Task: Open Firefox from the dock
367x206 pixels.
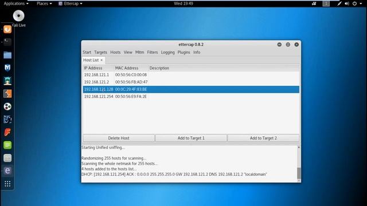Action: tap(7, 29)
